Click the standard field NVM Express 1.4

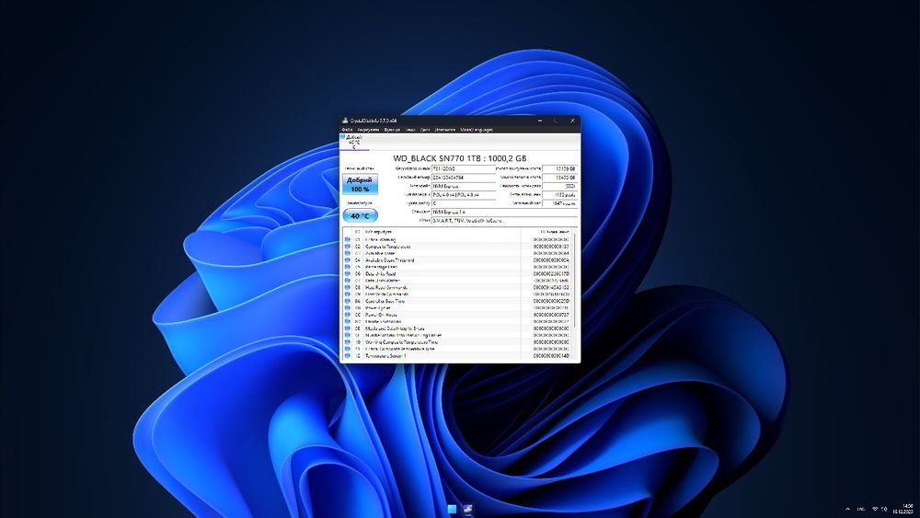[x=504, y=212]
